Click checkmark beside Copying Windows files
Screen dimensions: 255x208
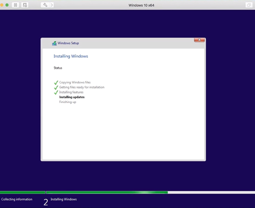click(56, 83)
